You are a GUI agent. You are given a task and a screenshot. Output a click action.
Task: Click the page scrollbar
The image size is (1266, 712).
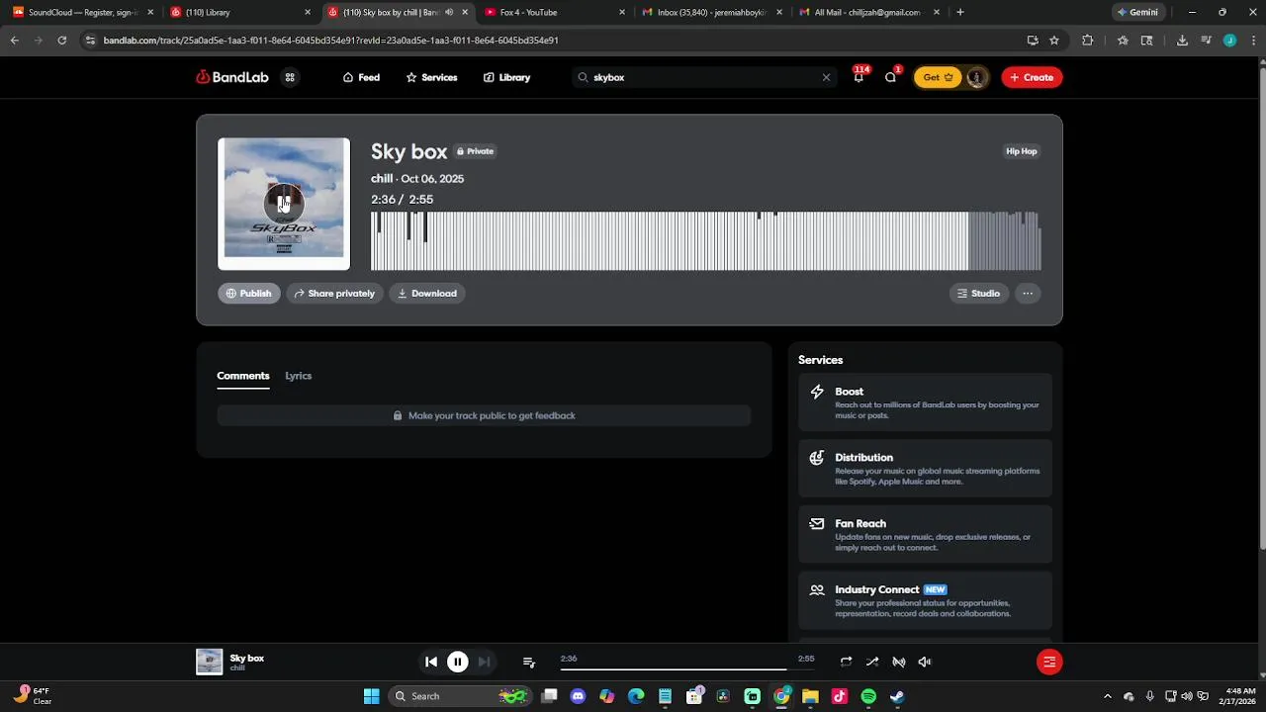[1261, 307]
